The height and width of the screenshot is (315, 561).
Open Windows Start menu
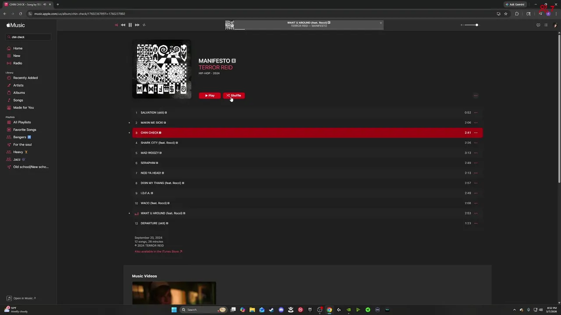click(x=174, y=310)
